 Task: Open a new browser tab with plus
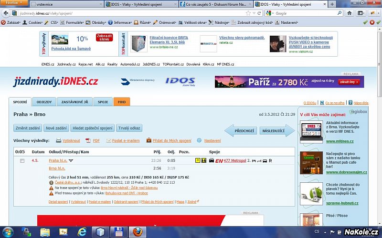click(332, 4)
